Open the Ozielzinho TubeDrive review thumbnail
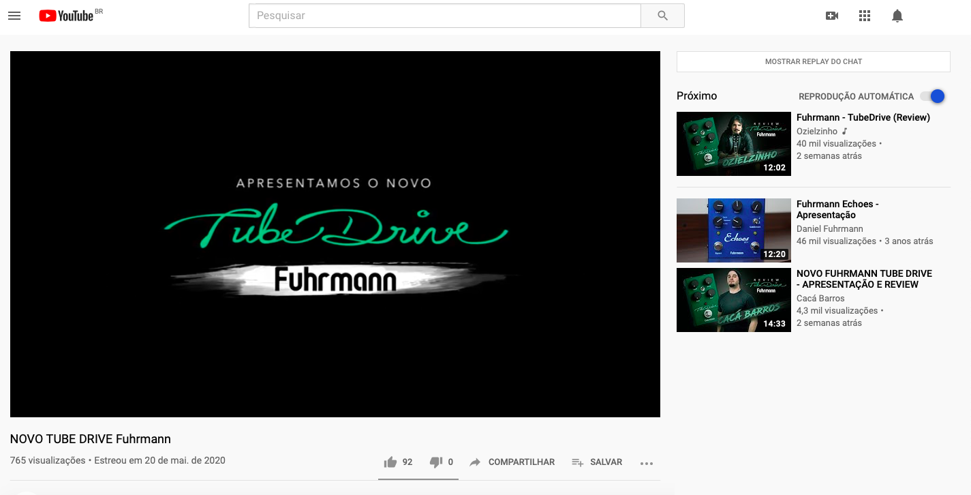This screenshot has height=495, width=971. (x=733, y=144)
